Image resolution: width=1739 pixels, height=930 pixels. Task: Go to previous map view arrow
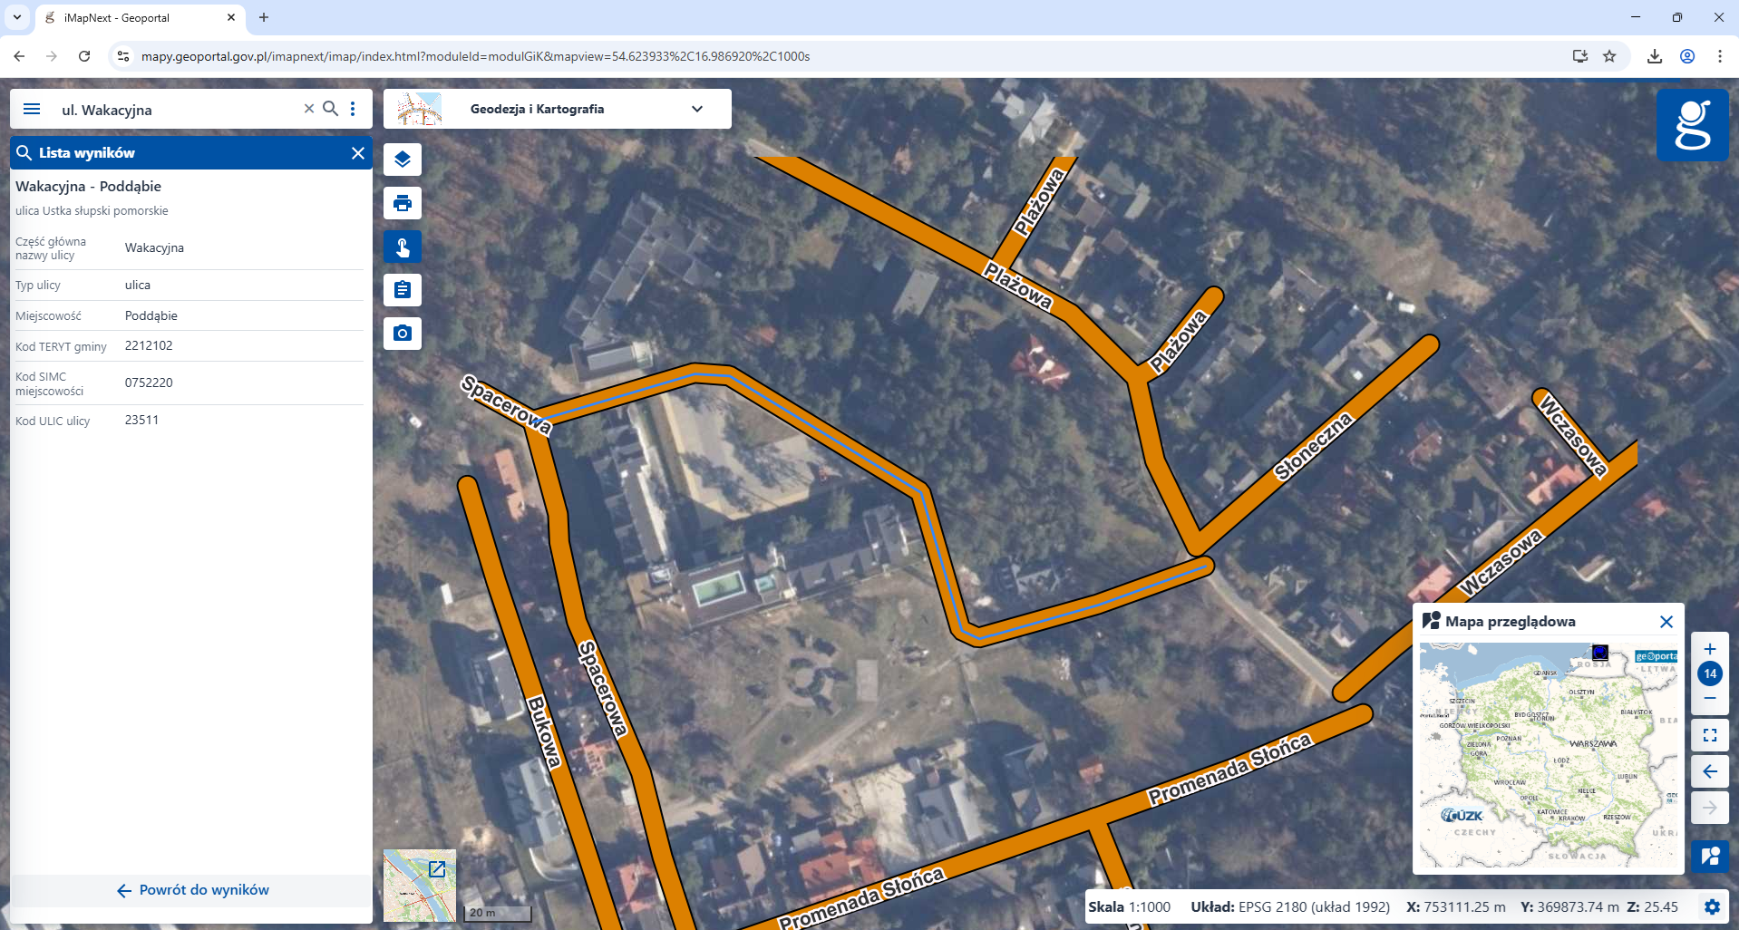(x=1710, y=771)
